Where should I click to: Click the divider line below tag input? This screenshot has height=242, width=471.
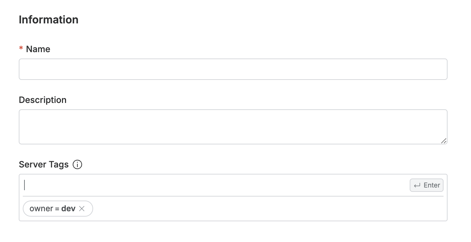pos(233,196)
